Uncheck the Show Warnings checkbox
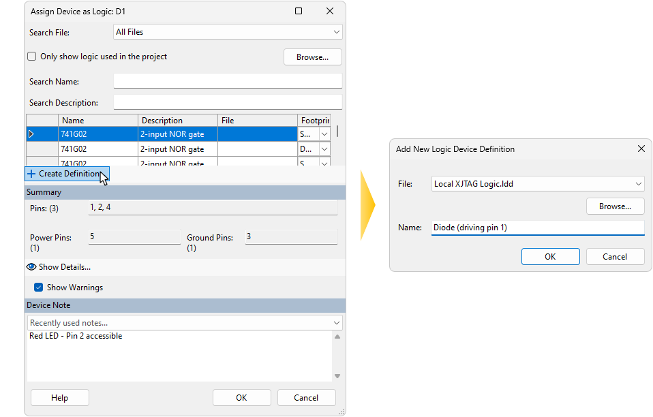This screenshot has width=653, height=417. (39, 288)
